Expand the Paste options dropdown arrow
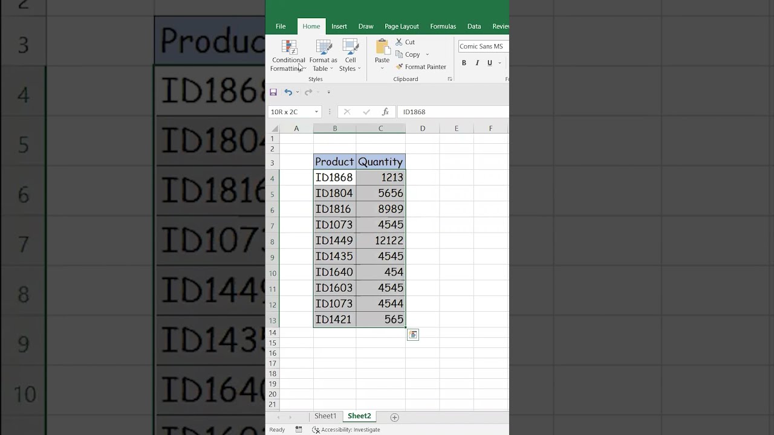 [x=382, y=68]
